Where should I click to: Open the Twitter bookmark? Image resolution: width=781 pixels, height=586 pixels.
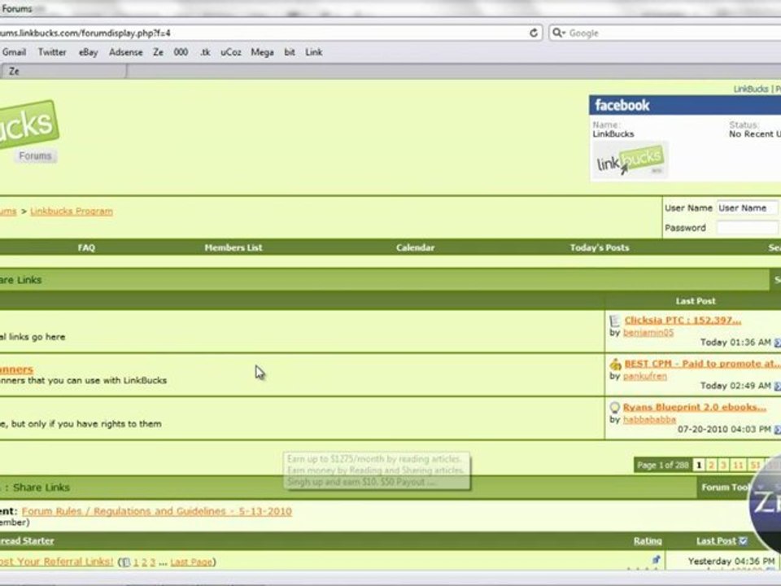coord(52,52)
